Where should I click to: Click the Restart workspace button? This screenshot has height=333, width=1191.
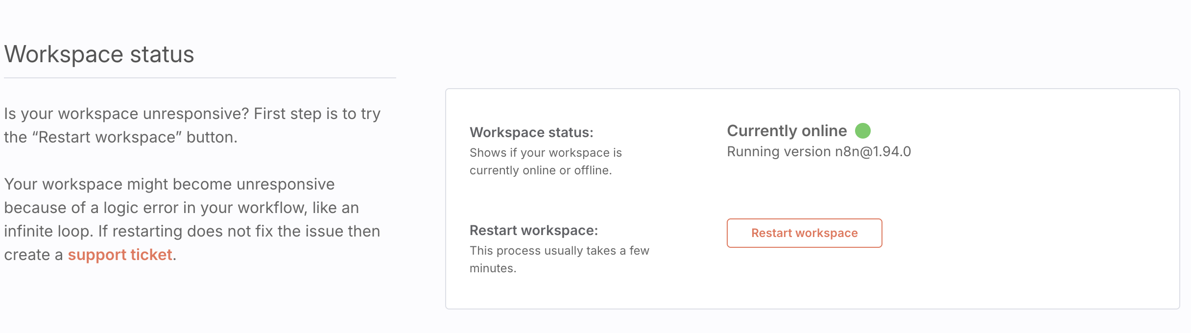click(804, 233)
